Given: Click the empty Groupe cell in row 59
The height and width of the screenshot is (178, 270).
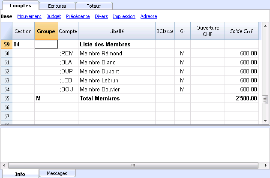Looking at the screenshot, I should [x=46, y=44].
